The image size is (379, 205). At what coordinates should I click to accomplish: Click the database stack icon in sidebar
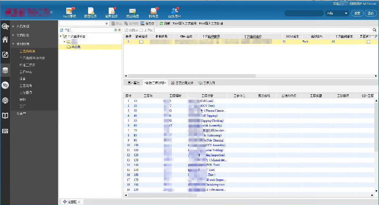pyautogui.click(x=5, y=70)
